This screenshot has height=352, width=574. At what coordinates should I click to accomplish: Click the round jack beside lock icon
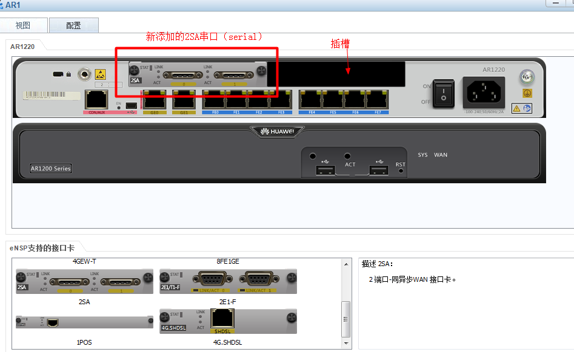[x=85, y=74]
